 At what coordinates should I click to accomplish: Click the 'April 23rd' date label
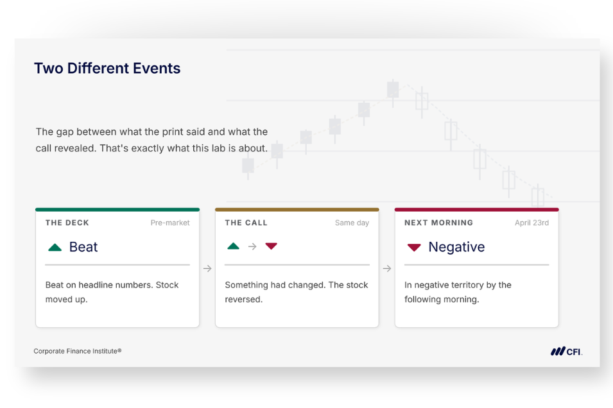pos(531,223)
